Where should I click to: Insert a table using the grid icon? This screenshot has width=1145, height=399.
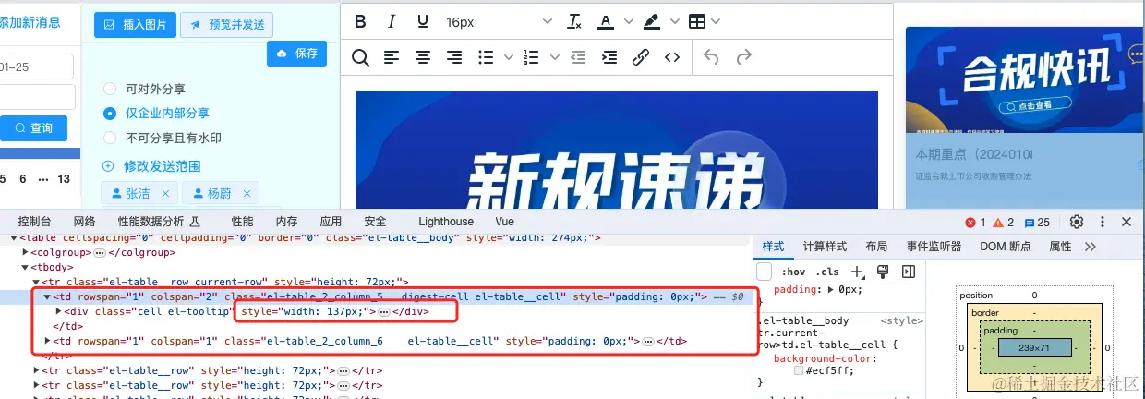coord(697,21)
